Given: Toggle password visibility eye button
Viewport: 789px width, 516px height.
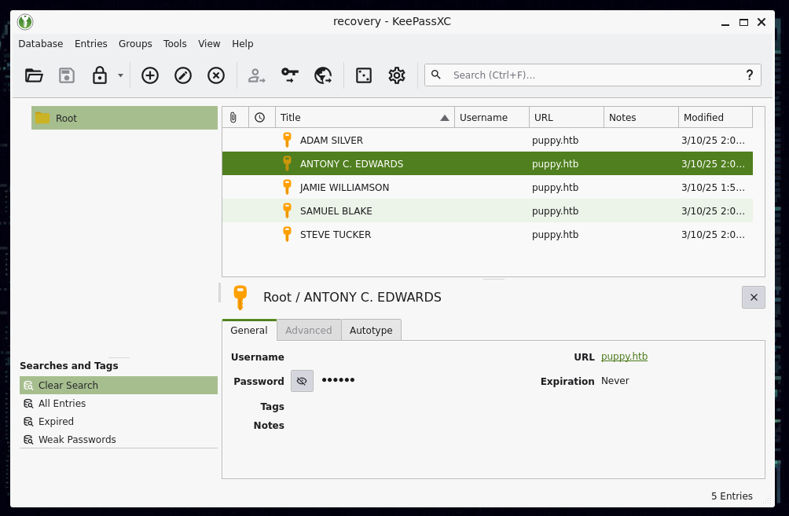Looking at the screenshot, I should [x=302, y=381].
